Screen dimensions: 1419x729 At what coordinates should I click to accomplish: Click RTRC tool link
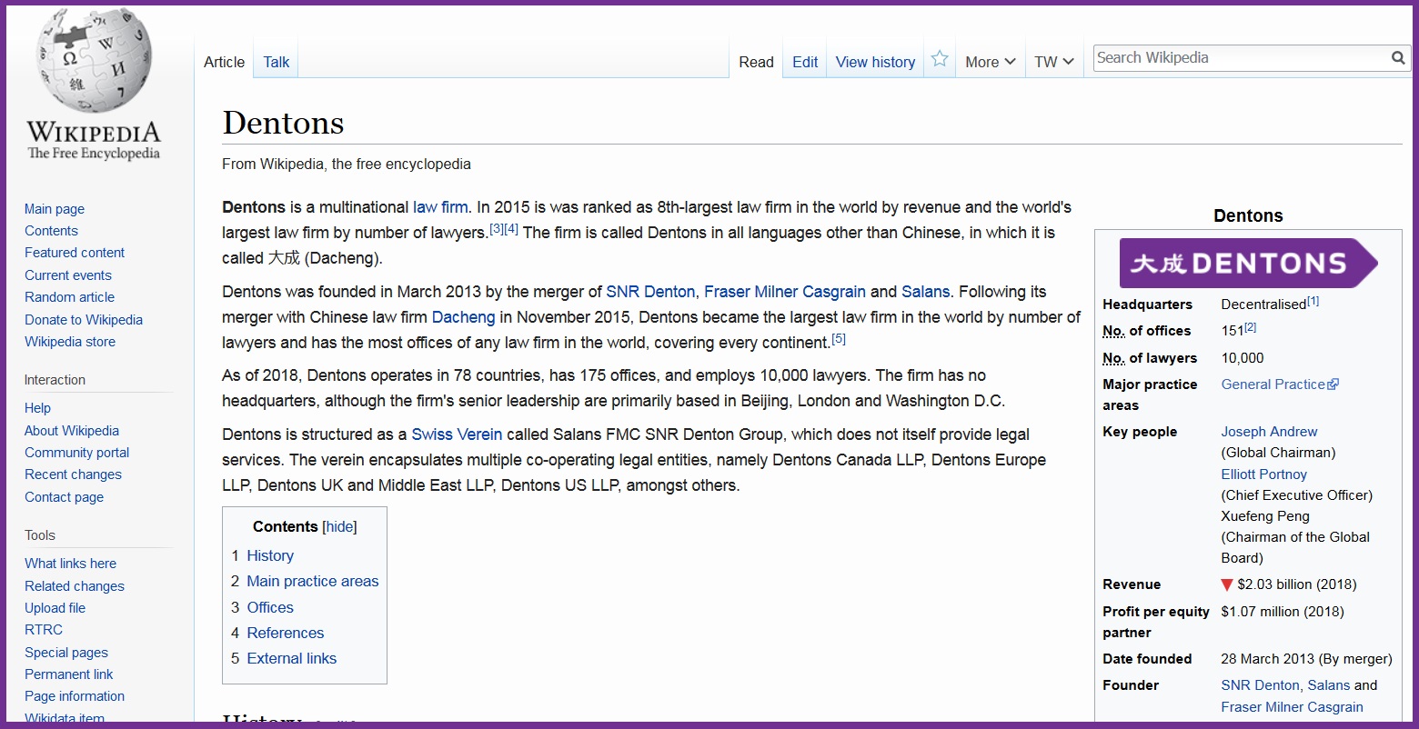44,630
